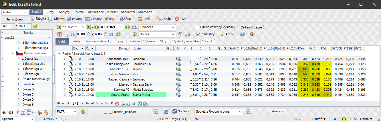Click the tennis ball icon beside the year fields
The width and height of the screenshot is (381, 122).
pos(35,26)
